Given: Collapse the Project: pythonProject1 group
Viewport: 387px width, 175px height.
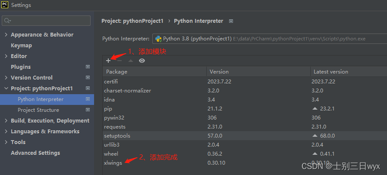Looking at the screenshot, I should [x=6, y=89].
